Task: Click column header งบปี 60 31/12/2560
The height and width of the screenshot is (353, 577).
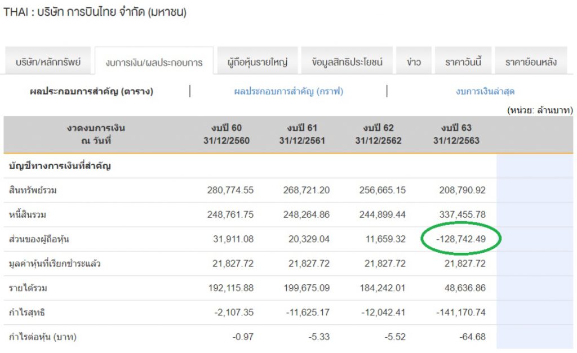Action: click(227, 134)
